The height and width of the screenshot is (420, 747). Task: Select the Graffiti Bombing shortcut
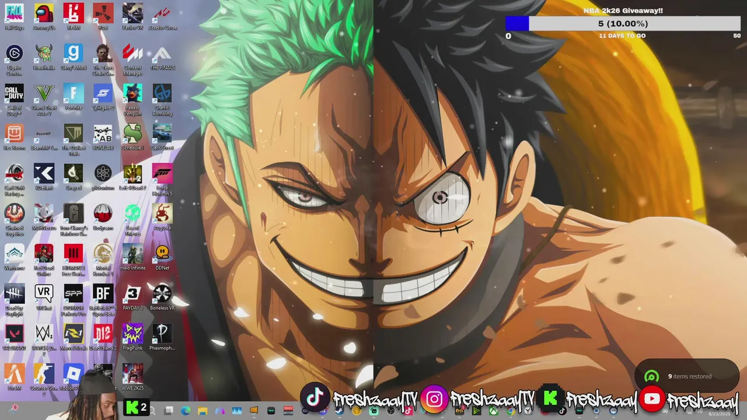(x=162, y=100)
